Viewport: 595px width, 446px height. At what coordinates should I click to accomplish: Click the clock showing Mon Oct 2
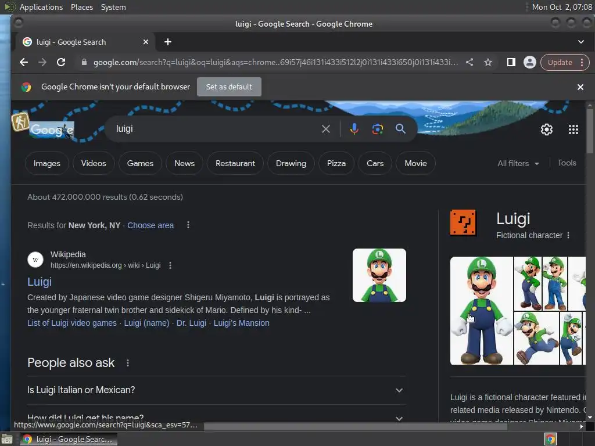tap(562, 7)
